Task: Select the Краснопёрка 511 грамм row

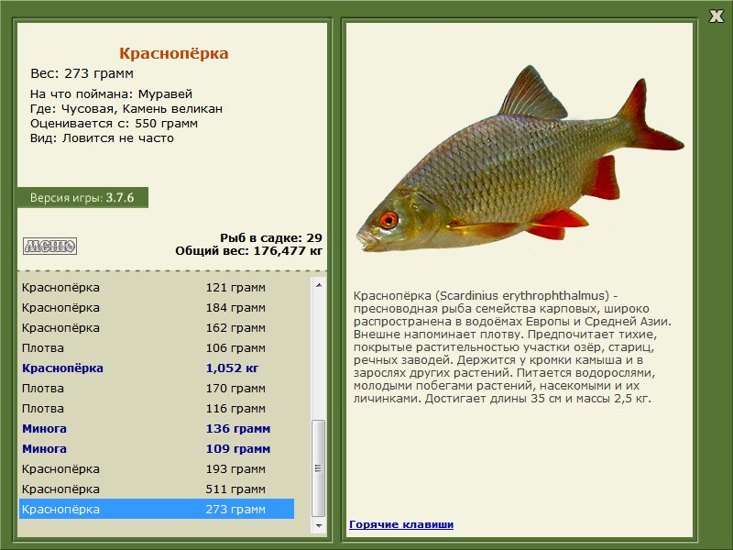Action: pyautogui.click(x=157, y=489)
